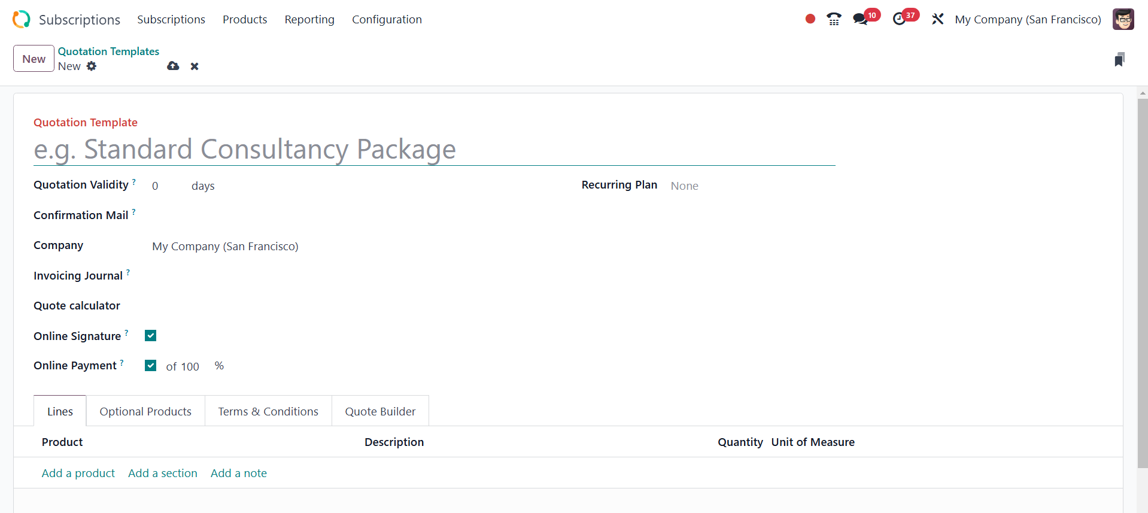Viewport: 1148px width, 513px height.
Task: Disable the Online Payment checkbox
Action: click(150, 366)
